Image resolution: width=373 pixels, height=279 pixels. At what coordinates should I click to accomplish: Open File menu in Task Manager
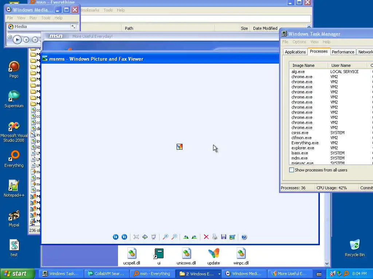285,42
